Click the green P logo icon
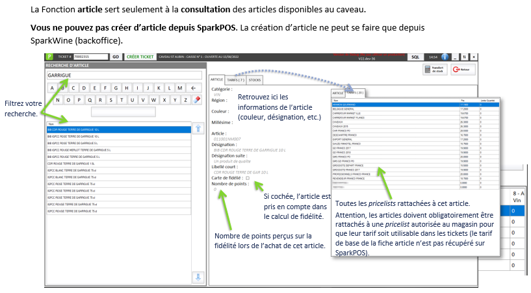The height and width of the screenshot is (293, 531). pos(48,57)
